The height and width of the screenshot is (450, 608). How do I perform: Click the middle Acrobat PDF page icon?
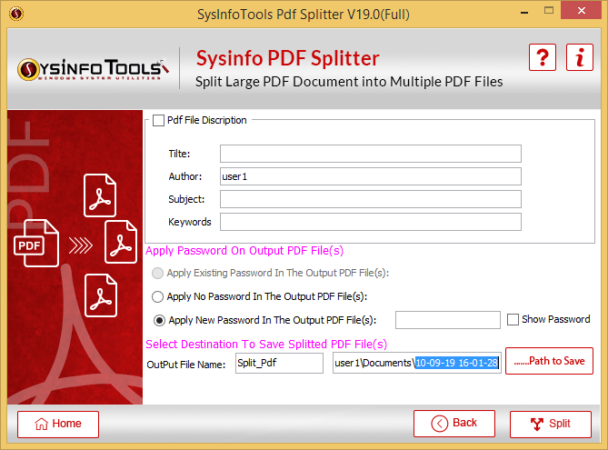tap(121, 242)
